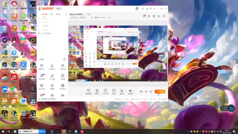Click the rounded toggle at preview's lower-right corner
238x134 pixels.
[x=163, y=71]
